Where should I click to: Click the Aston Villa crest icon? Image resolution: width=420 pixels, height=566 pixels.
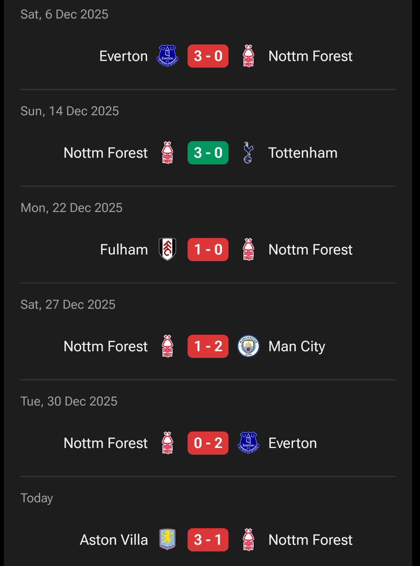tap(167, 540)
